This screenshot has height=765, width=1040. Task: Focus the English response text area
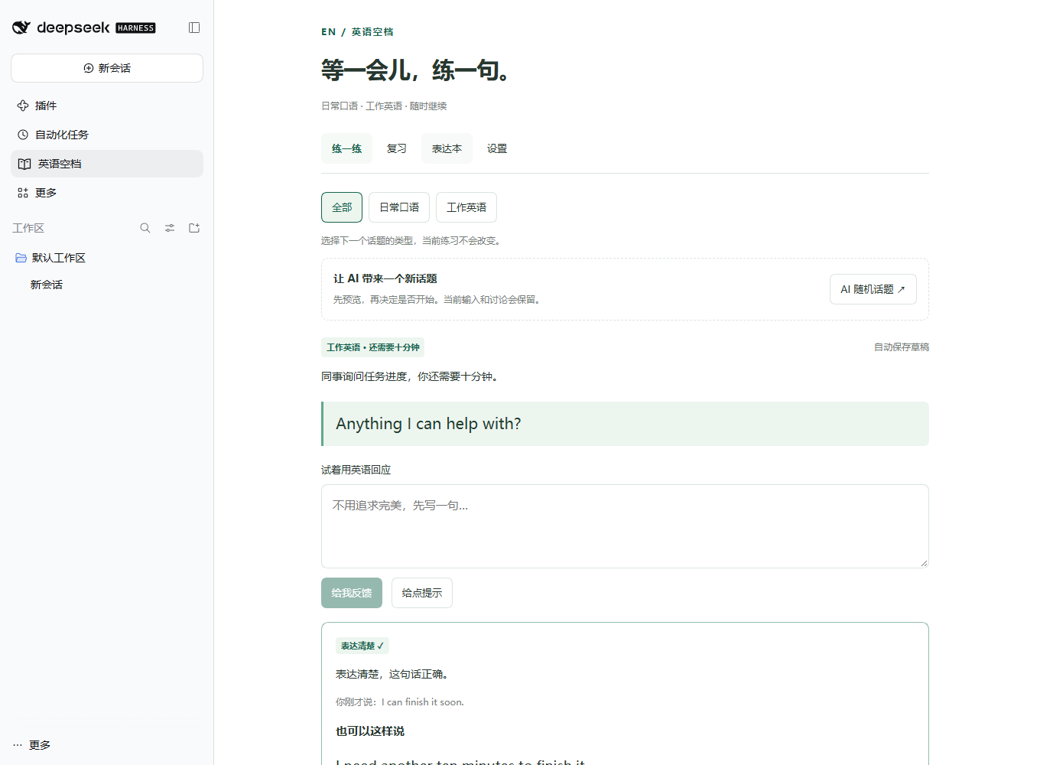point(625,526)
